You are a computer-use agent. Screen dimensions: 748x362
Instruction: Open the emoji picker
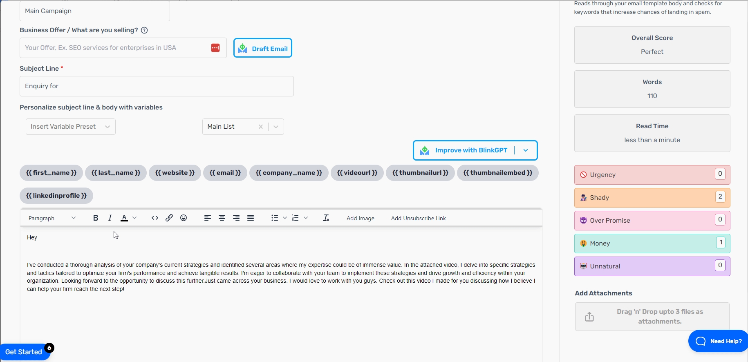(x=184, y=218)
